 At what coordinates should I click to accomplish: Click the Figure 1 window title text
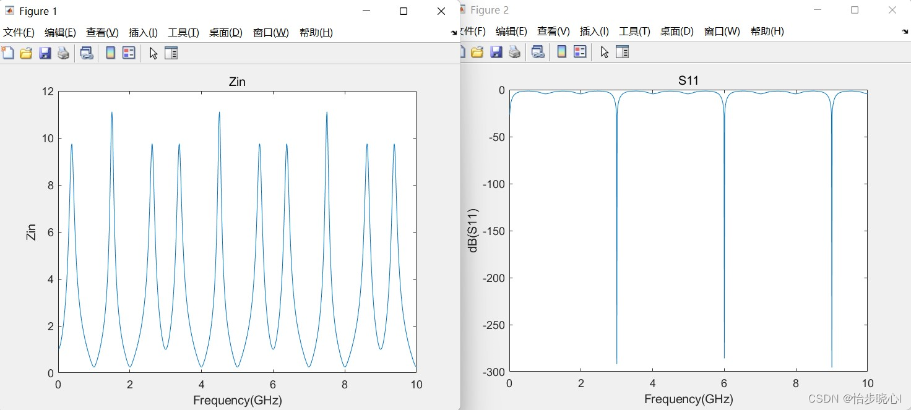pos(38,11)
